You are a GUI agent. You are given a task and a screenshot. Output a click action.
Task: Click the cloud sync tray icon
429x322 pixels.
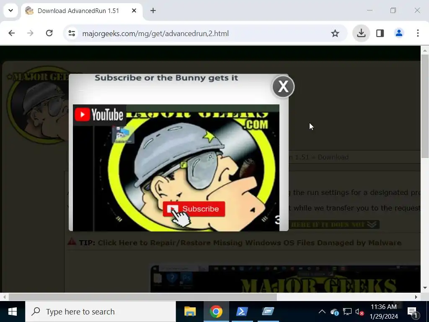pyautogui.click(x=335, y=312)
